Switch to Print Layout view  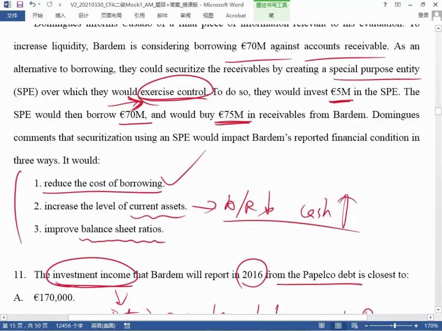338,326
